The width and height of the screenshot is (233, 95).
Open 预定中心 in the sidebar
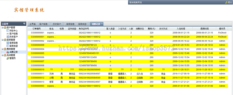pyautogui.click(x=13, y=31)
